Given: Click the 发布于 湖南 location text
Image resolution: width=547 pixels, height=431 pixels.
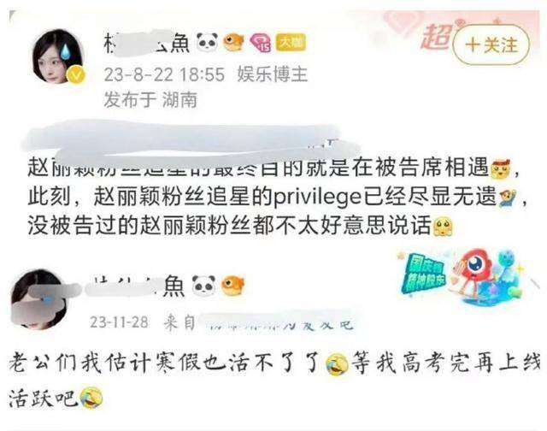Looking at the screenshot, I should pyautogui.click(x=150, y=100).
